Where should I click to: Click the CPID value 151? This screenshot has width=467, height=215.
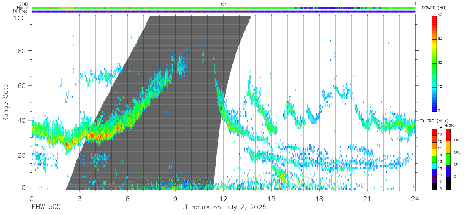[224, 4]
